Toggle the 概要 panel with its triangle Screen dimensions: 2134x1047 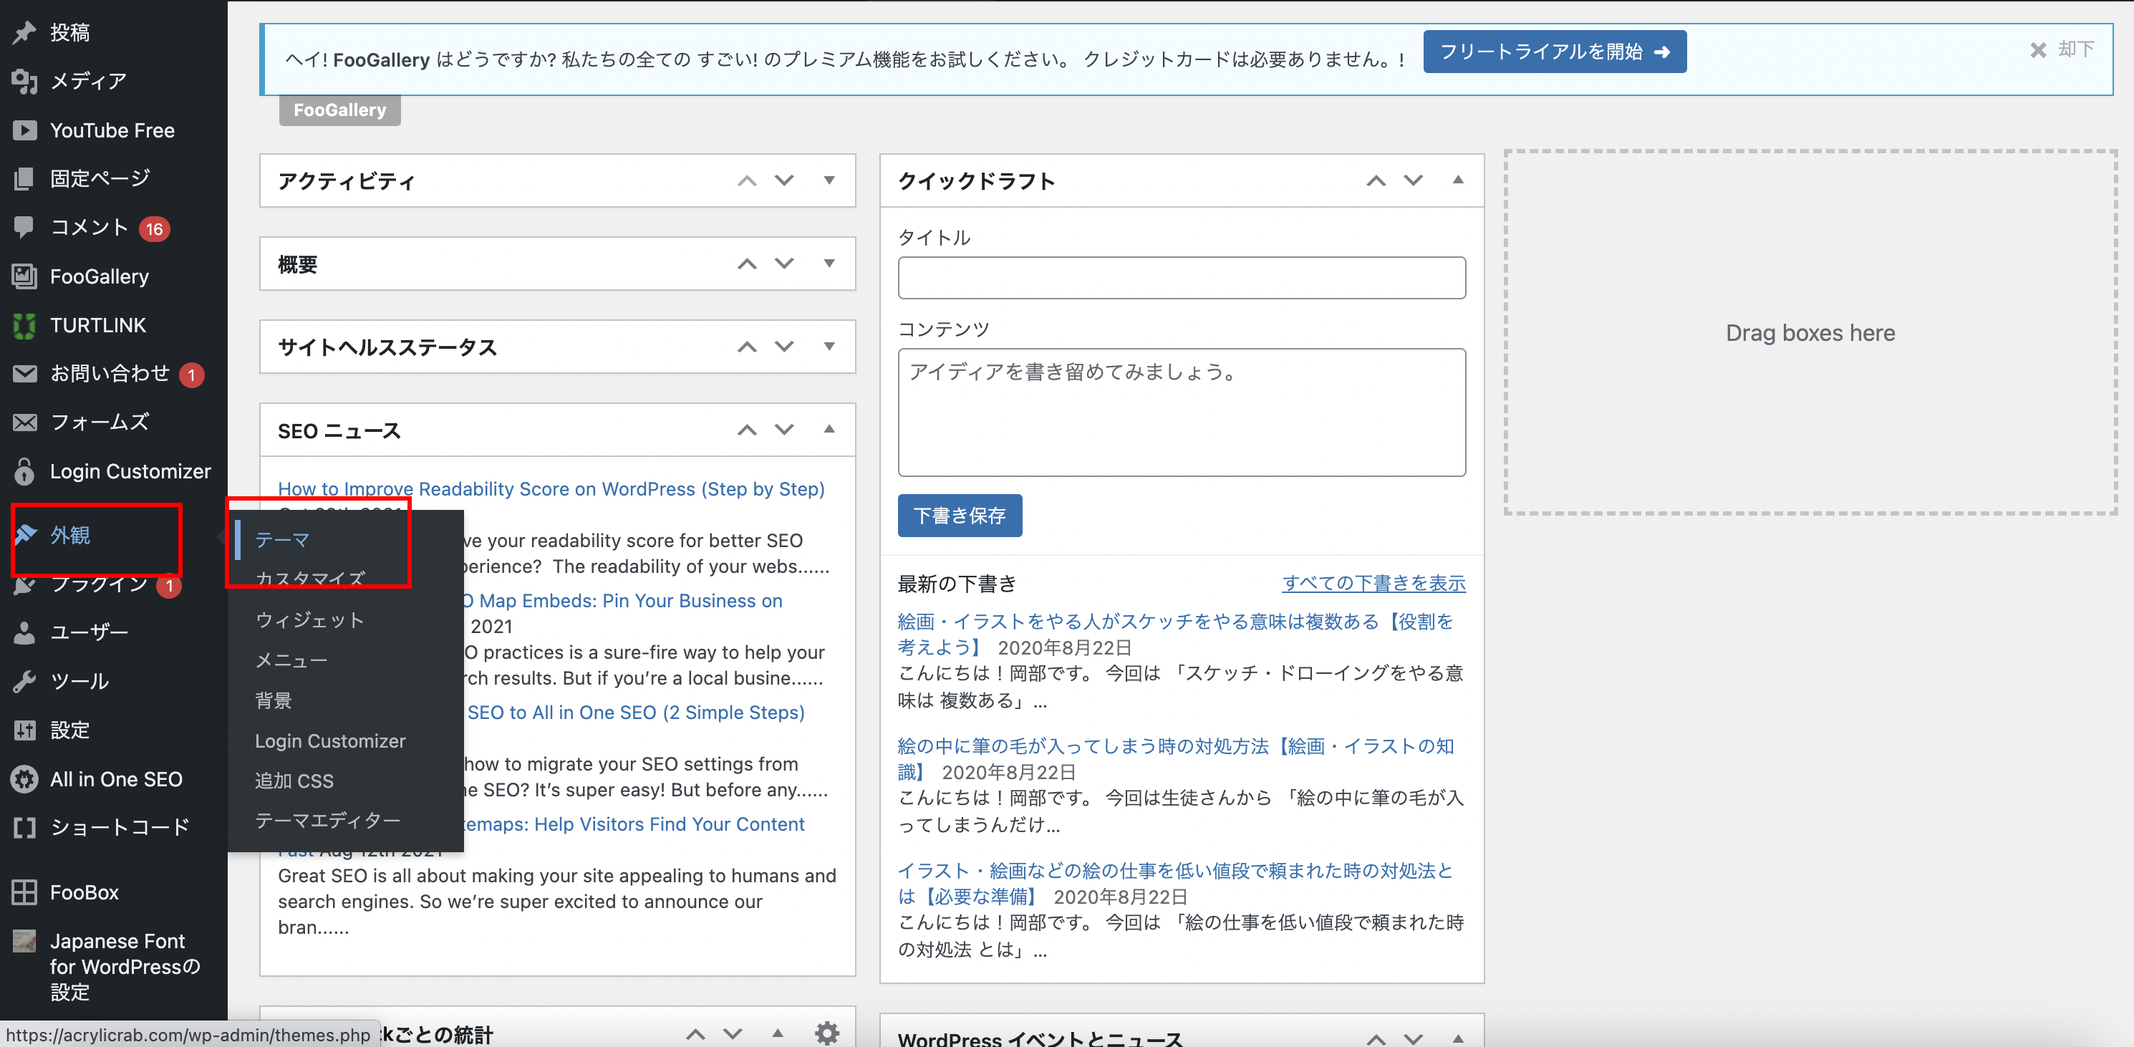coord(829,264)
